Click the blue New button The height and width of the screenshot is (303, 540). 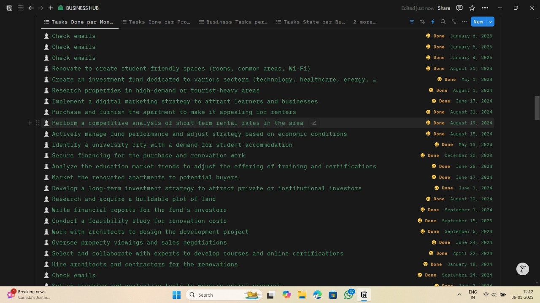478,22
